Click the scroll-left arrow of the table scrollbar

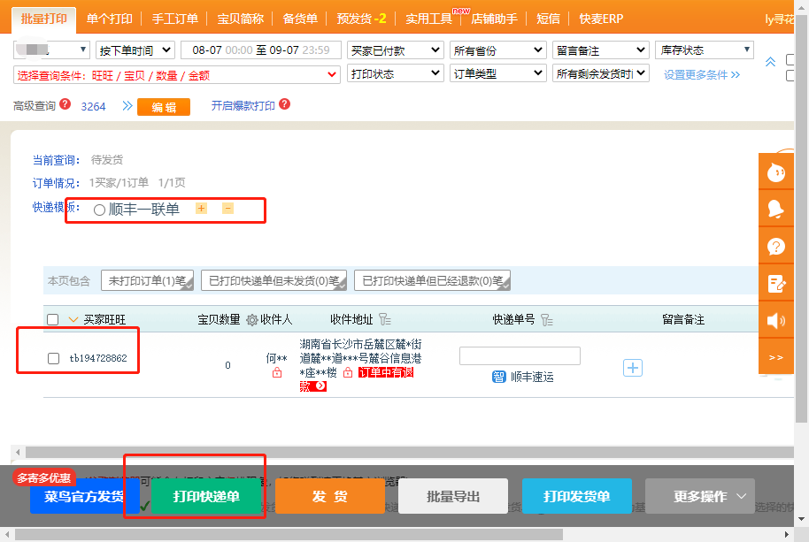(18, 453)
